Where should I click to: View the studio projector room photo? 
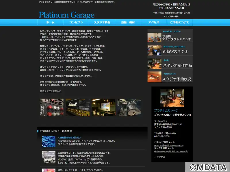click(103, 107)
